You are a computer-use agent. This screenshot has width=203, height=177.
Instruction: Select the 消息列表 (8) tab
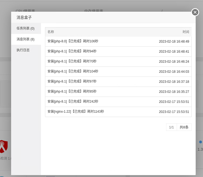26,39
